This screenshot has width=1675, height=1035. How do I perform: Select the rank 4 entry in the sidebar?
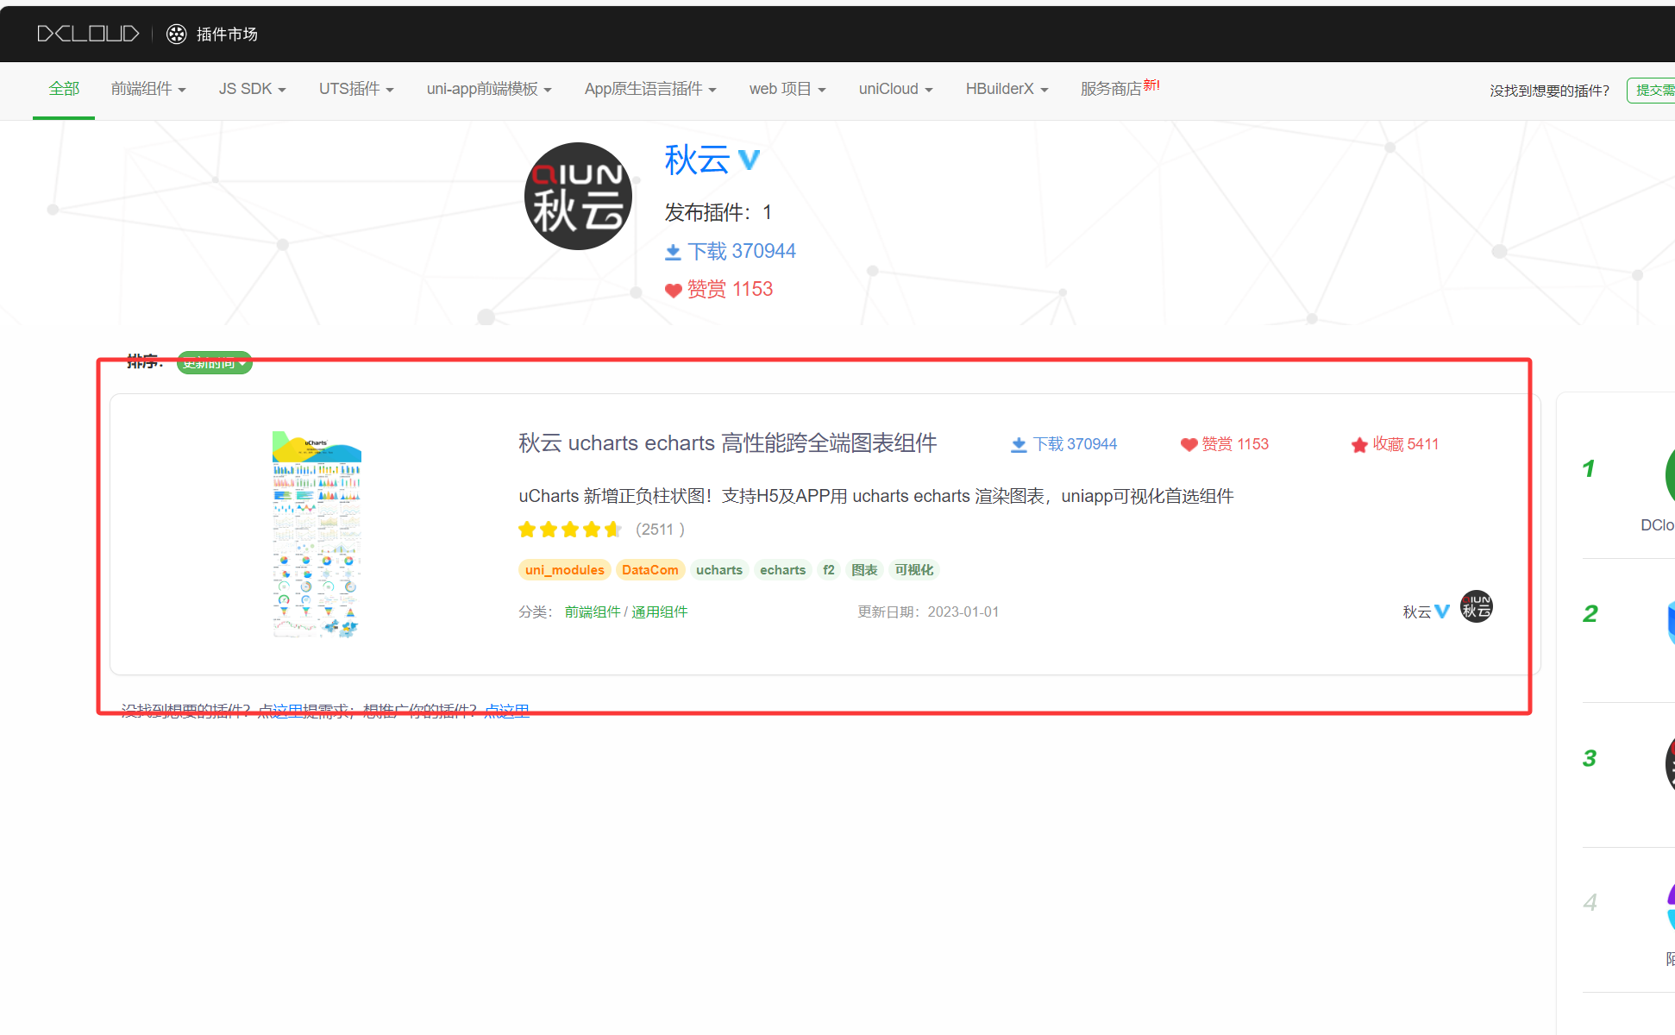pos(1628,921)
